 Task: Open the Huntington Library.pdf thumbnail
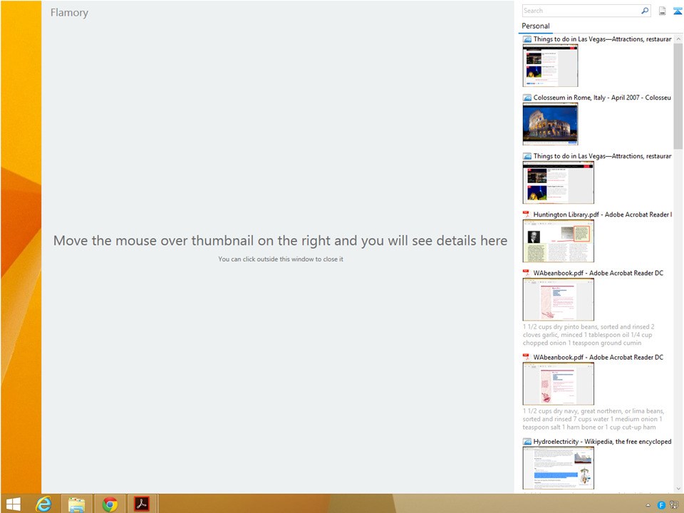(x=558, y=241)
